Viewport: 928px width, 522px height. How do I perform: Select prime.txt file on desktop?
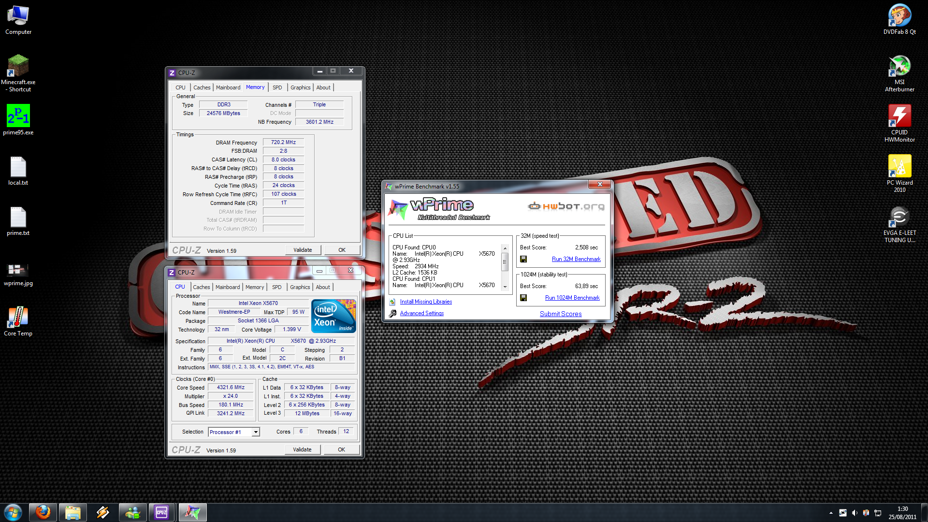click(x=18, y=221)
